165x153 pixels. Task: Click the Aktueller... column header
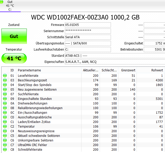coord(91,70)
